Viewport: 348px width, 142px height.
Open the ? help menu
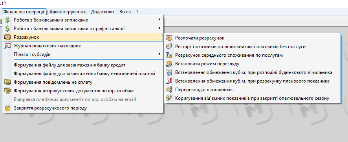click(137, 12)
